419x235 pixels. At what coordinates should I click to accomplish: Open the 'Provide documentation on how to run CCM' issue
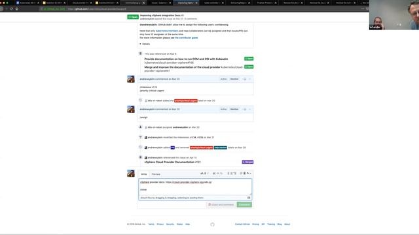pos(186,59)
